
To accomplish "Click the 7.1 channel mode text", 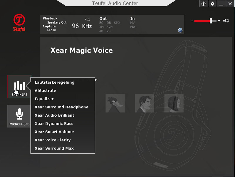I will coord(87,19).
